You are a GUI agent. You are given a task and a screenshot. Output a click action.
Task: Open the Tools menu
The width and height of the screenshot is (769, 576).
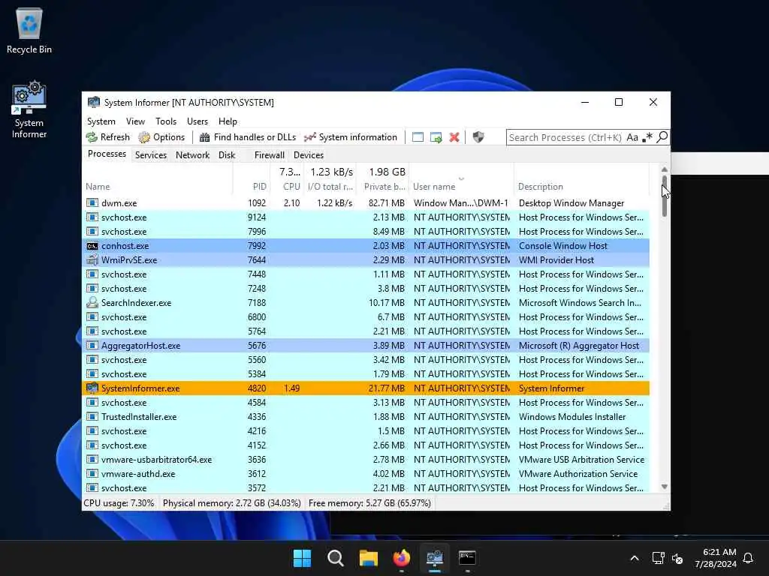[166, 121]
